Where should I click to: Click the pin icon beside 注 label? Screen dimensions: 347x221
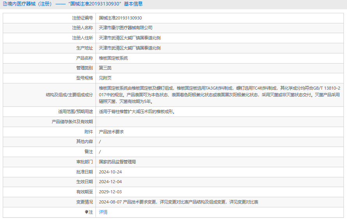pyautogui.click(x=87, y=212)
